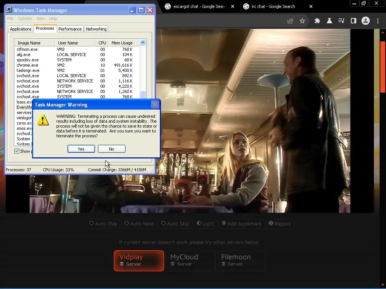Screen dimensions: 386x289
Task: Select the Filemoon server
Action: (x=241, y=261)
